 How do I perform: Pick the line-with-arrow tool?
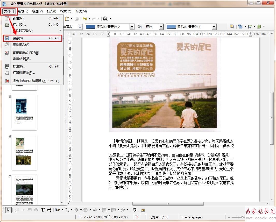point(23,210)
